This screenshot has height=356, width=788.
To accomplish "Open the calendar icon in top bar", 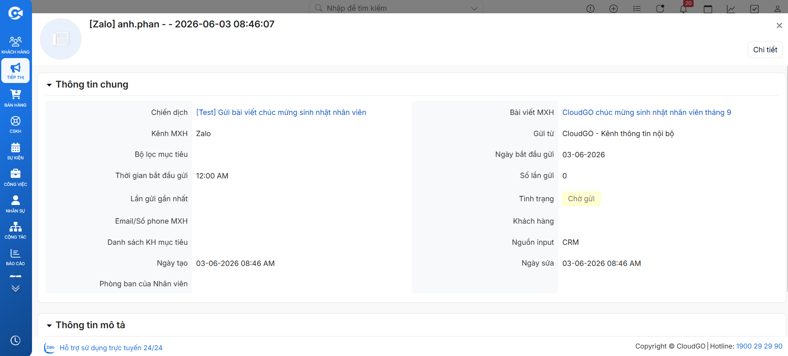I will pos(708,9).
